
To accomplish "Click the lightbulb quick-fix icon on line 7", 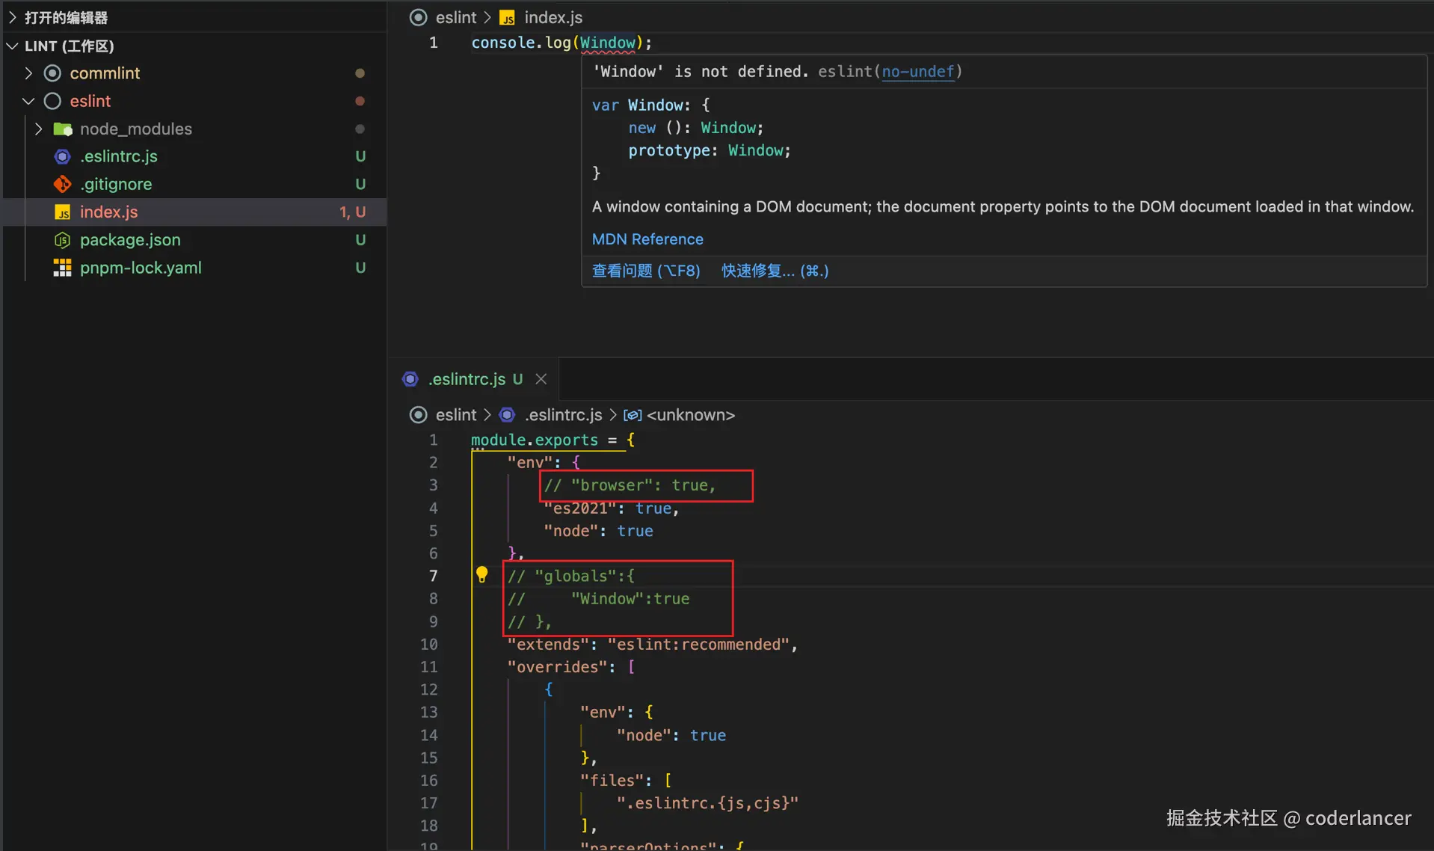I will [x=482, y=574].
